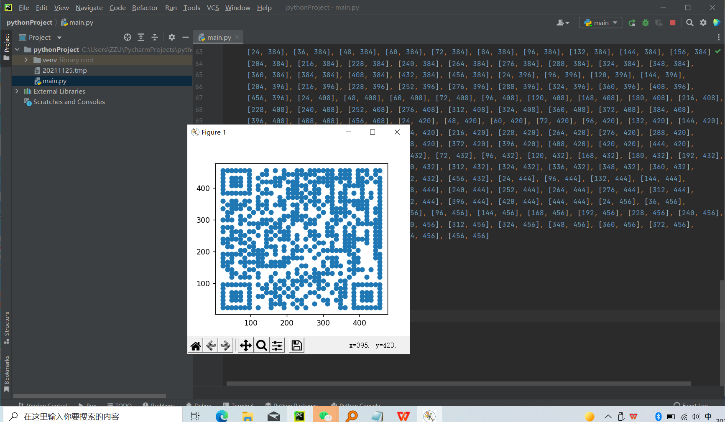725x422 pixels.
Task: Select Scratches and Consoles item
Action: click(x=69, y=102)
